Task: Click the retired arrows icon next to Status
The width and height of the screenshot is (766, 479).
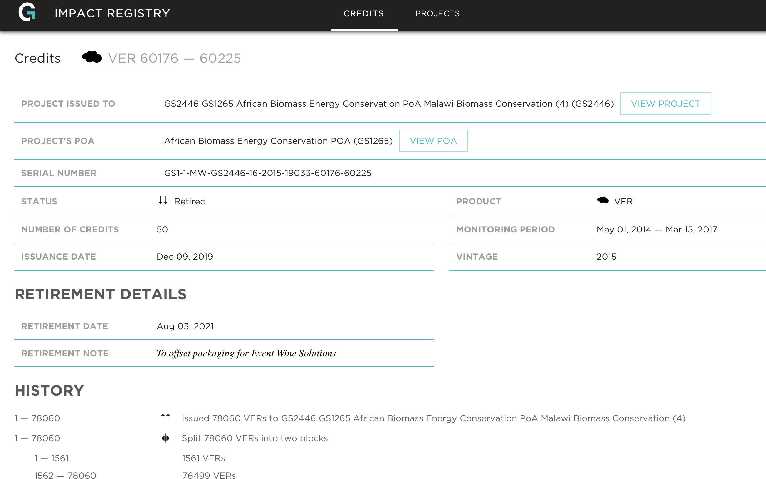Action: coord(163,200)
